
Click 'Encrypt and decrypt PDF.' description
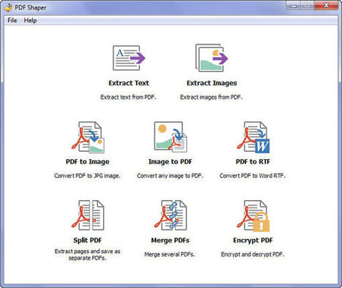pyautogui.click(x=253, y=254)
